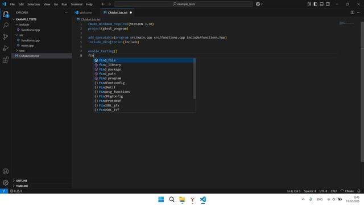The image size is (364, 205).
Task: Select FindProtobuf suggestion
Action: (x=144, y=101)
